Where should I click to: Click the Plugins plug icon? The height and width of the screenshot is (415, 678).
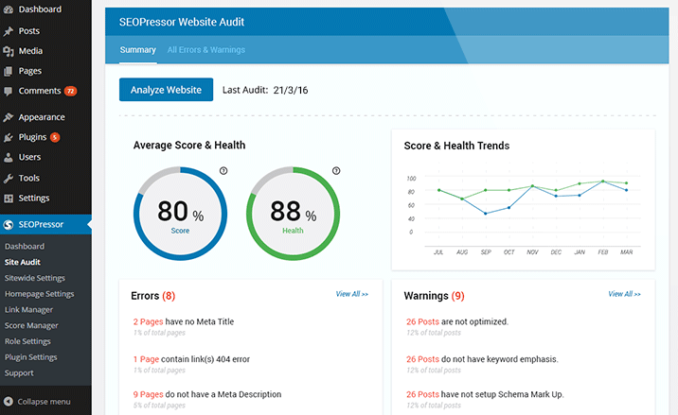pyautogui.click(x=8, y=137)
